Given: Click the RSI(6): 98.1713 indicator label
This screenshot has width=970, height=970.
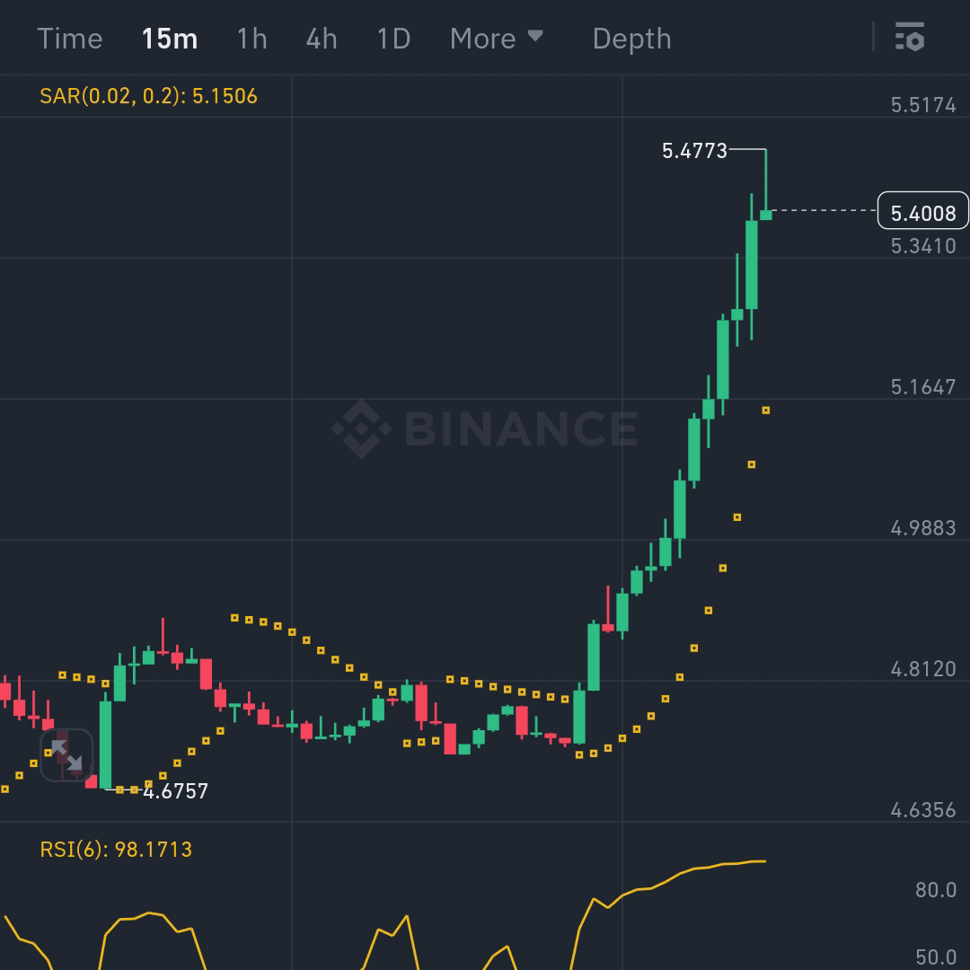Looking at the screenshot, I should coord(116,850).
